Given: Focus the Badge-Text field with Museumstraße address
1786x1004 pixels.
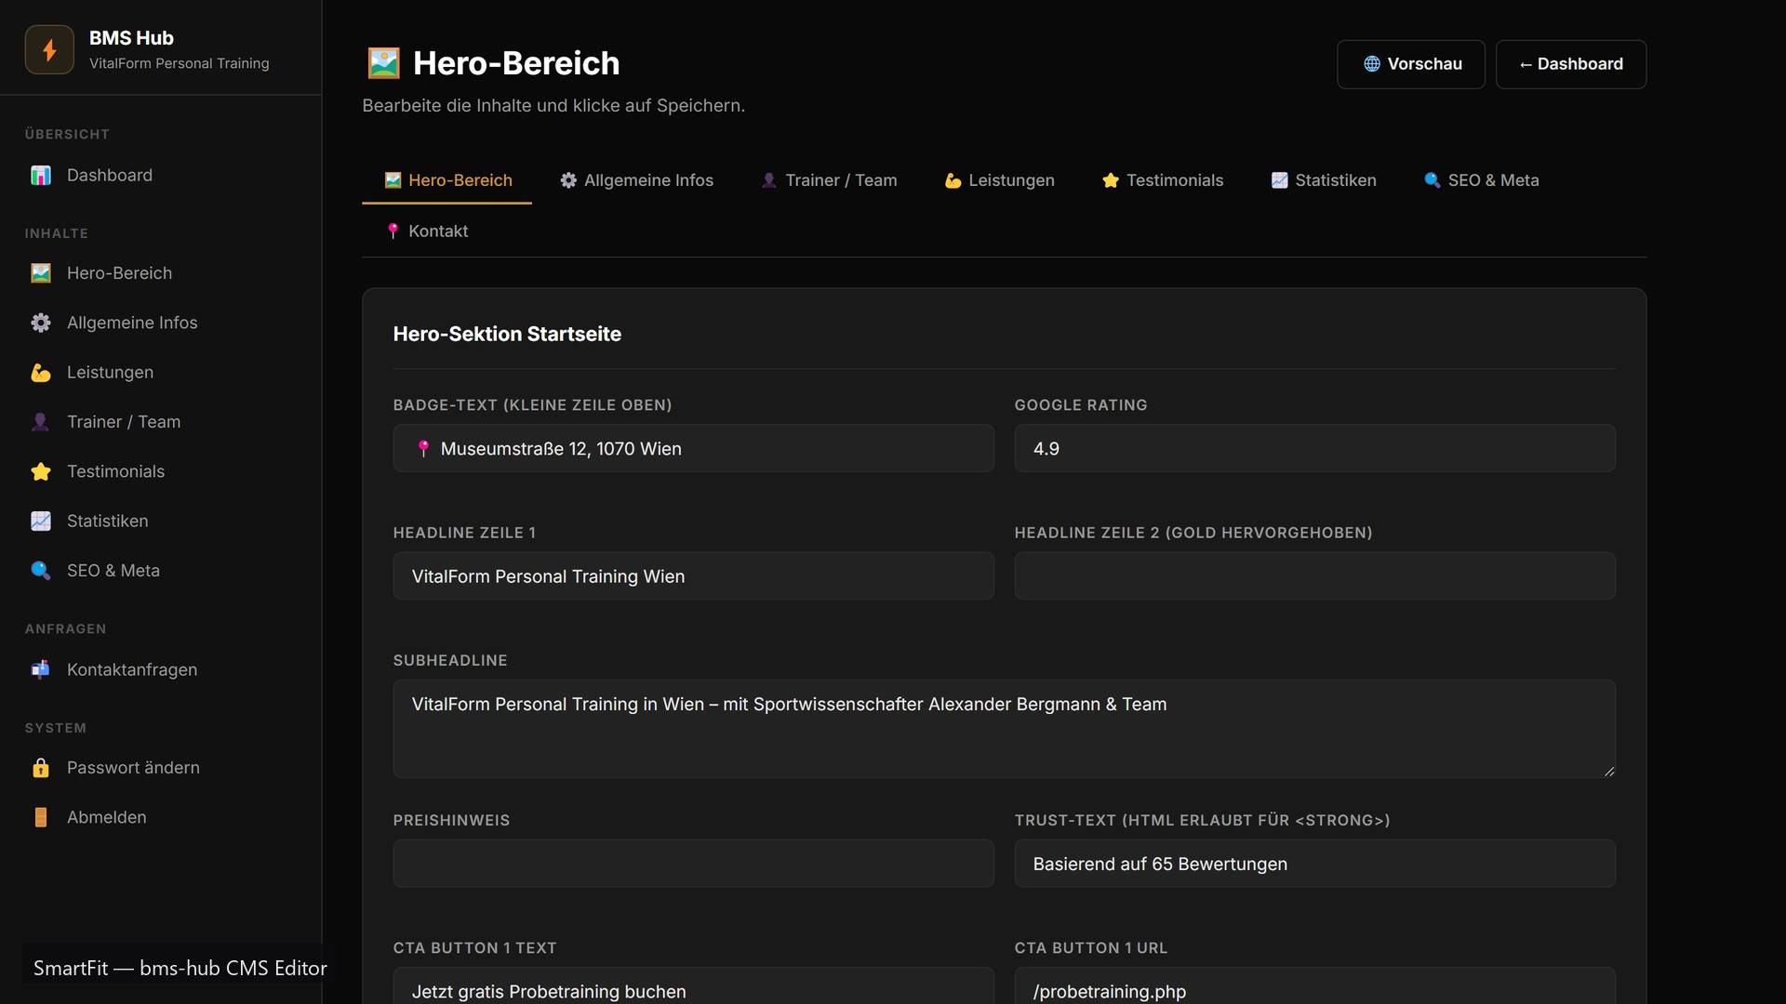Looking at the screenshot, I should click(693, 448).
